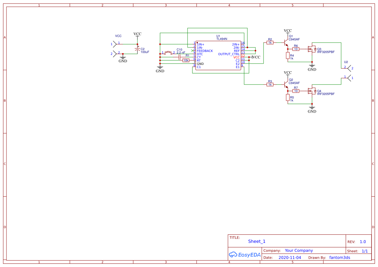The height and width of the screenshot is (267, 378).
Task: Click the 'fantom3ds' drawn-by name
Action: tap(340, 258)
